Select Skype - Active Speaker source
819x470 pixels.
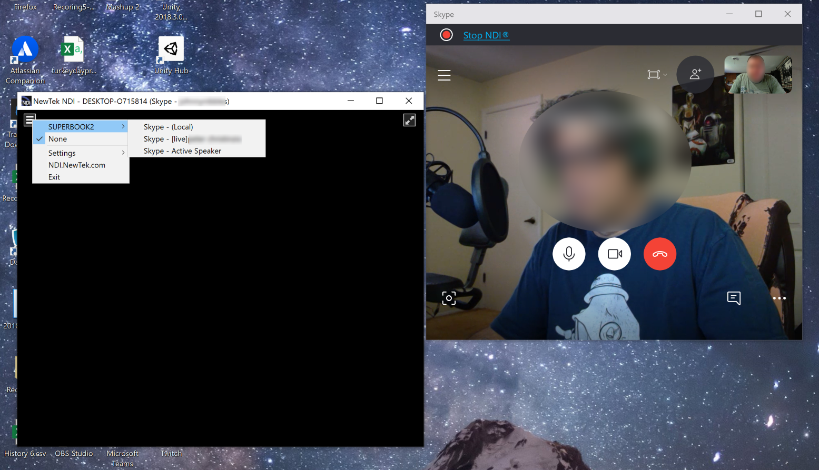(197, 151)
